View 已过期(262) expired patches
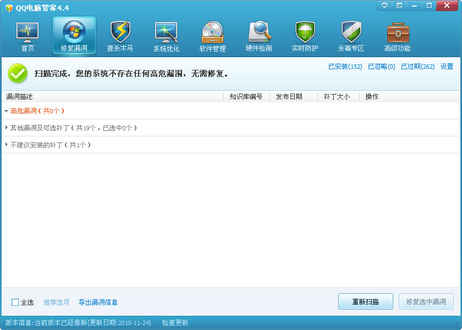 417,67
